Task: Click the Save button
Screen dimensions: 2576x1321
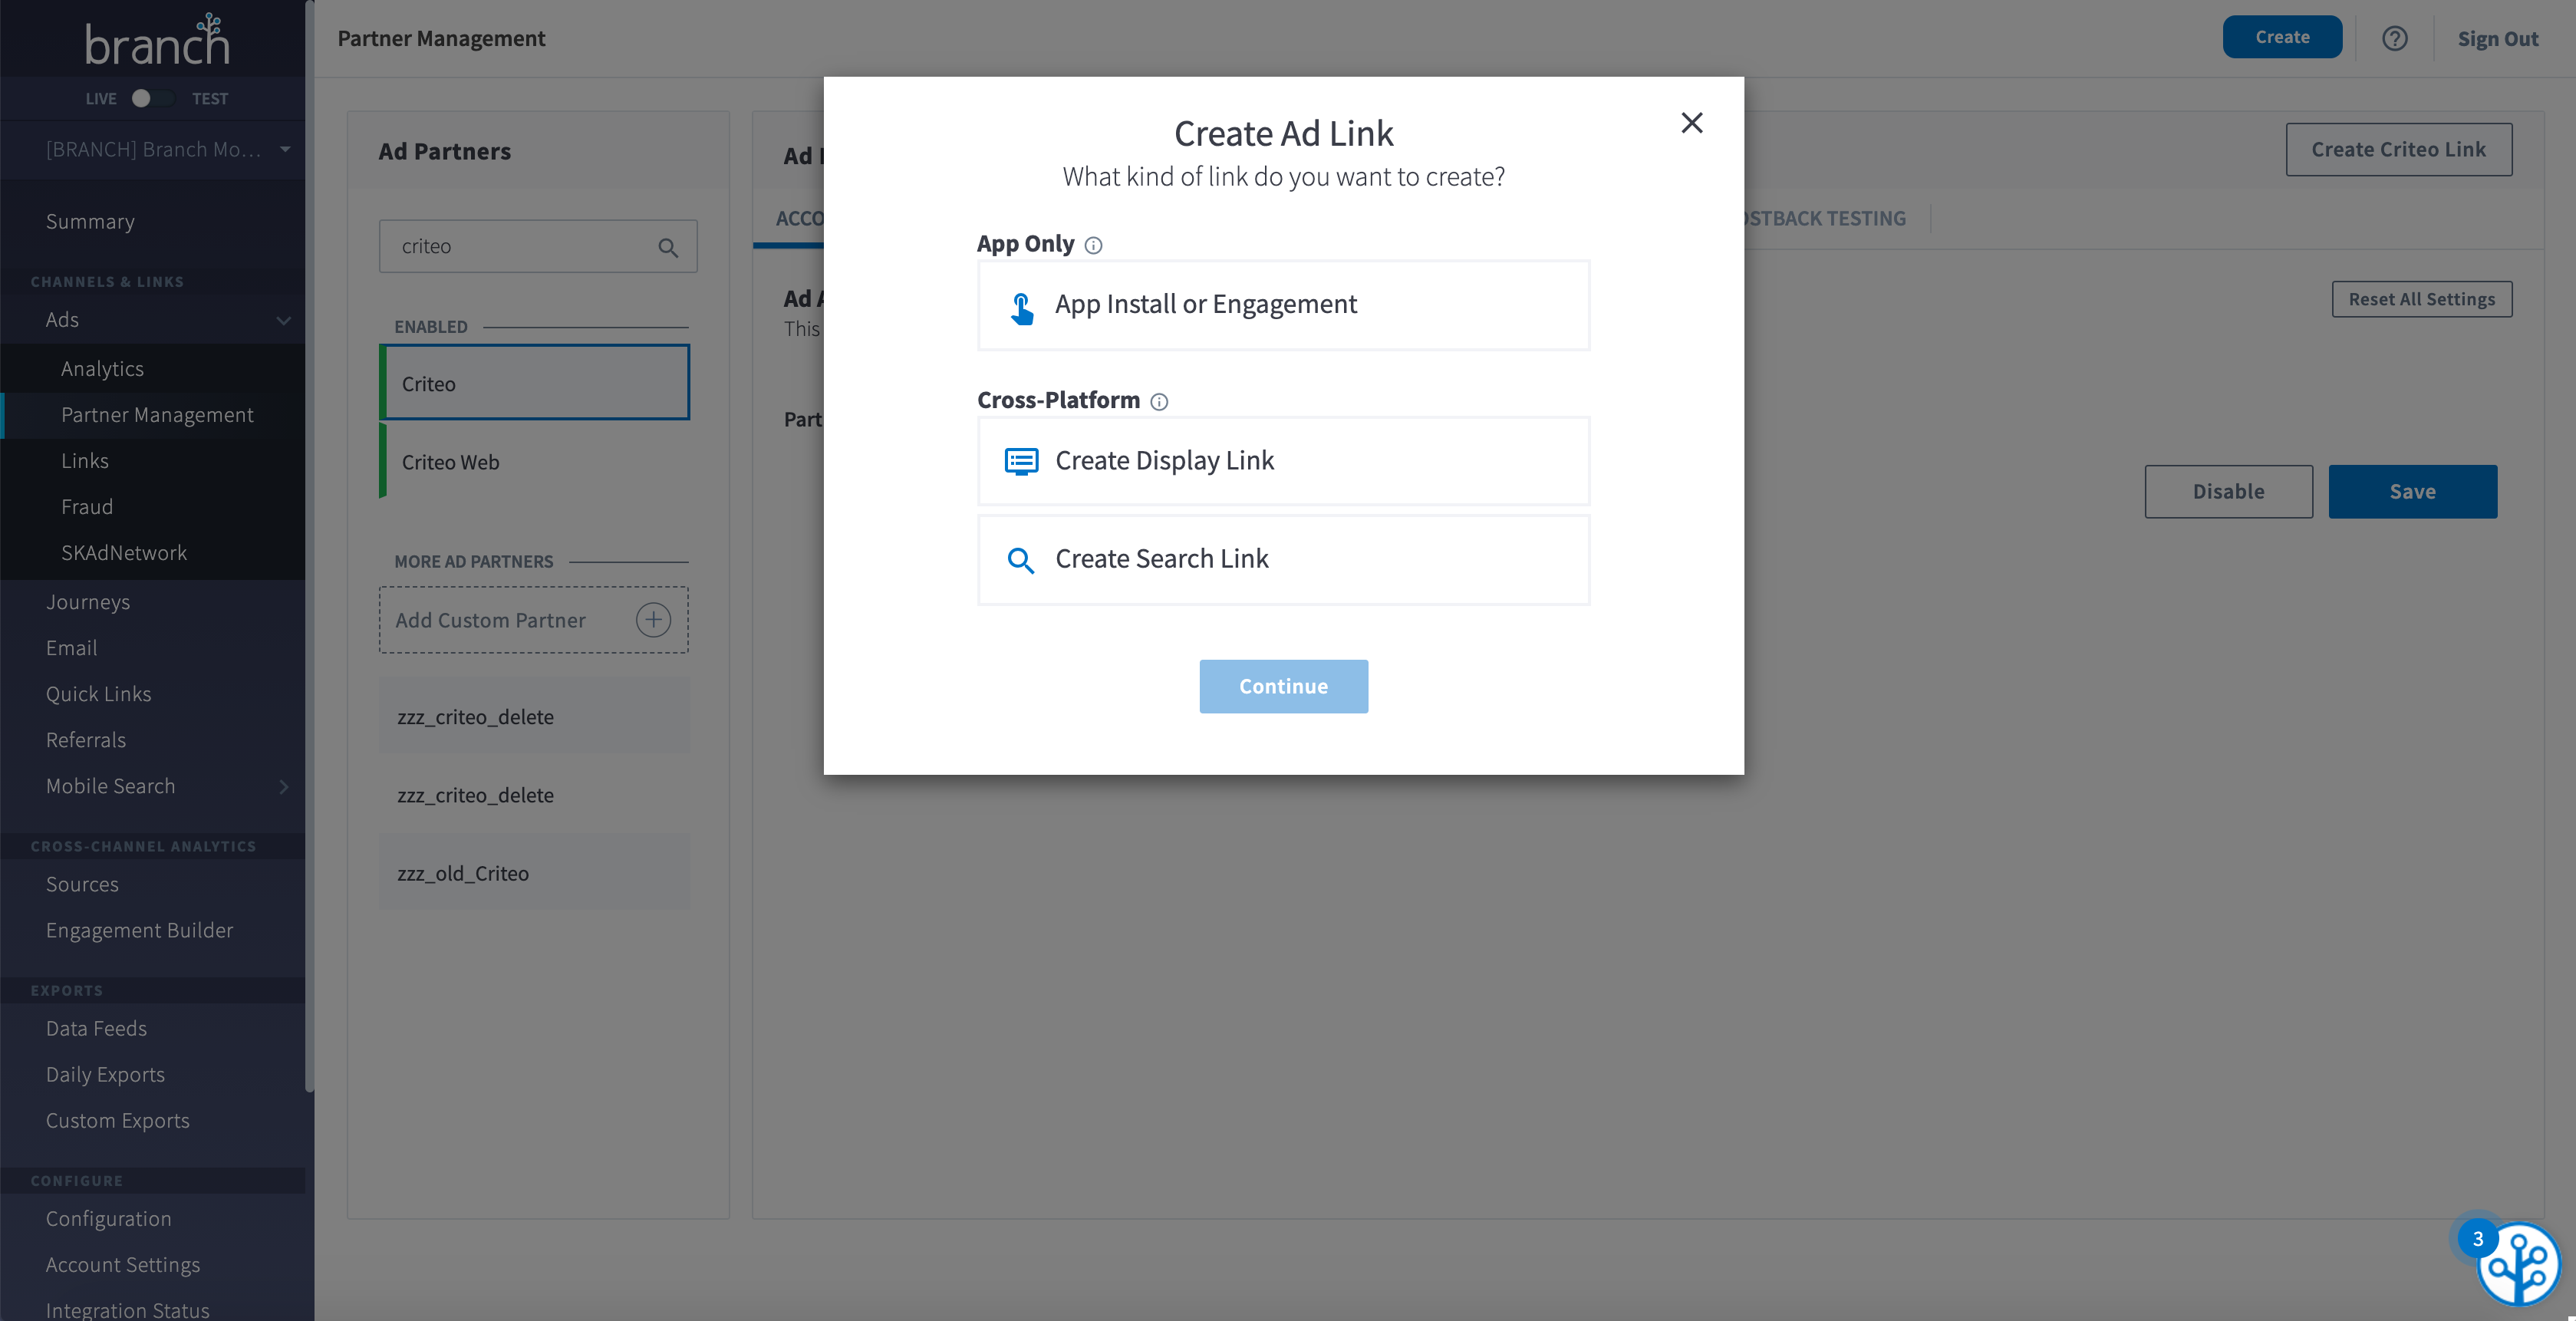Action: pos(2412,491)
